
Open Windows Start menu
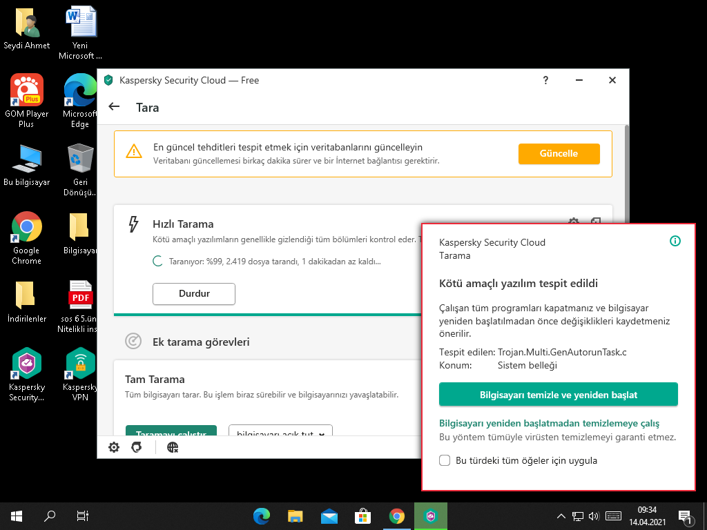pos(17,516)
